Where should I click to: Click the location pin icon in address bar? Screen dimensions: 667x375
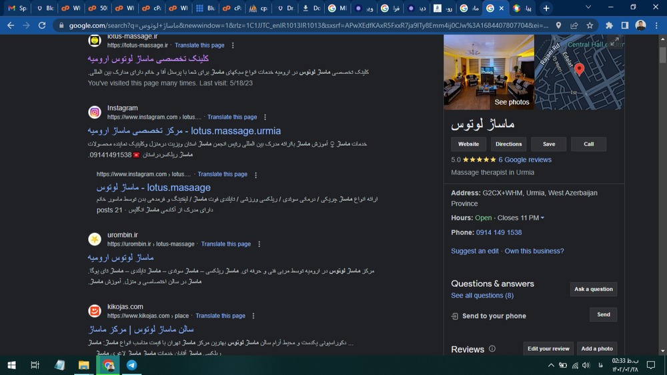pyautogui.click(x=558, y=25)
